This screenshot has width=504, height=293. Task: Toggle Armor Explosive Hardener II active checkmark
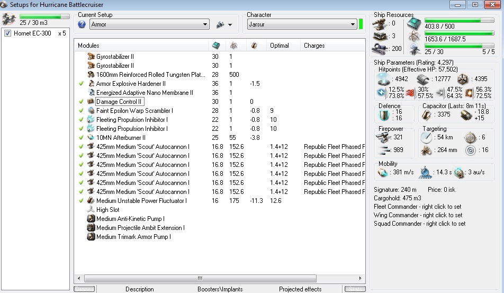click(x=81, y=84)
